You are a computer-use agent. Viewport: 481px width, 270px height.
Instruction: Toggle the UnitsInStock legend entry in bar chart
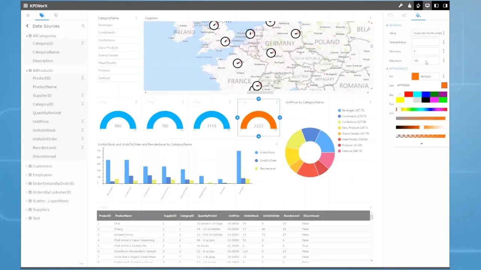(265, 153)
